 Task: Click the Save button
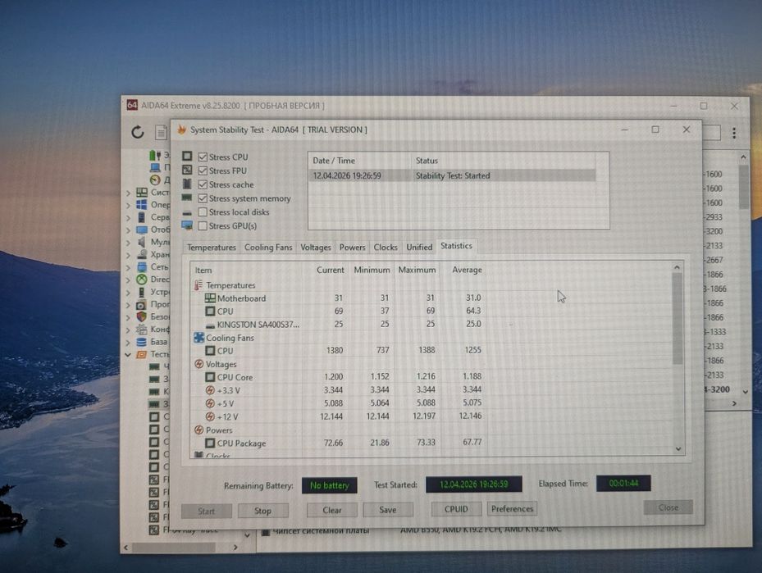click(x=388, y=509)
